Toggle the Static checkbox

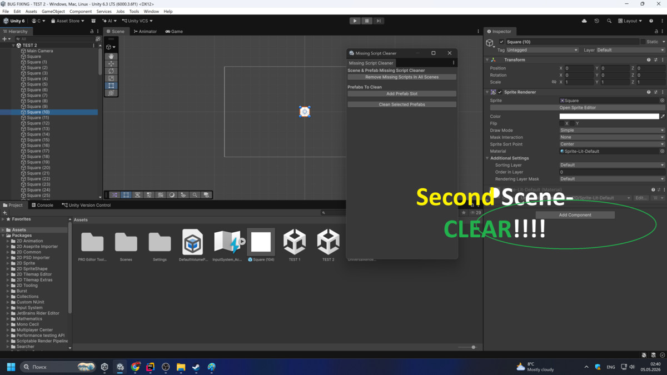point(643,42)
